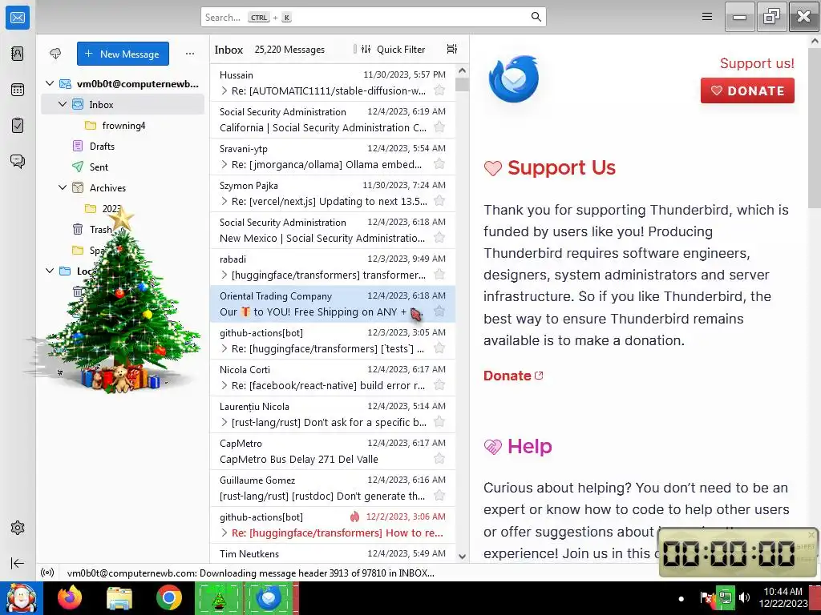Select the frowning4 folder
The width and height of the screenshot is (821, 615).
(x=123, y=126)
